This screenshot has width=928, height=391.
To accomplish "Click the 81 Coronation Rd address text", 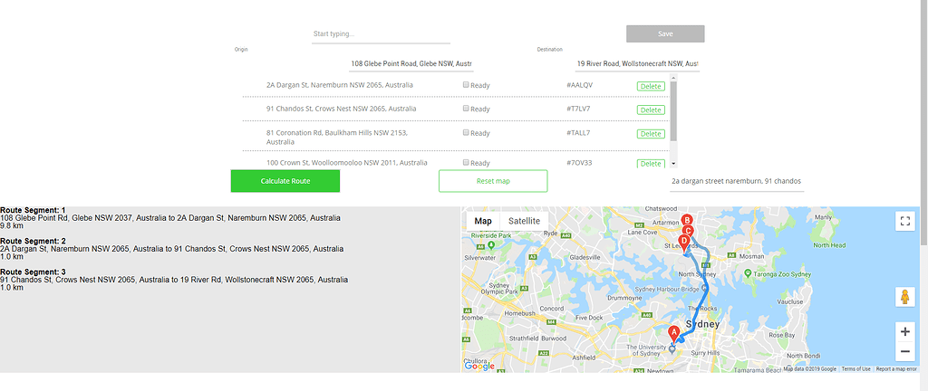I will tap(337, 137).
